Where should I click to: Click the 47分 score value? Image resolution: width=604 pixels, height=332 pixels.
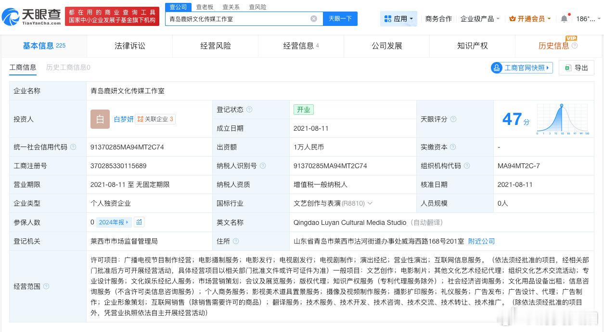515,119
